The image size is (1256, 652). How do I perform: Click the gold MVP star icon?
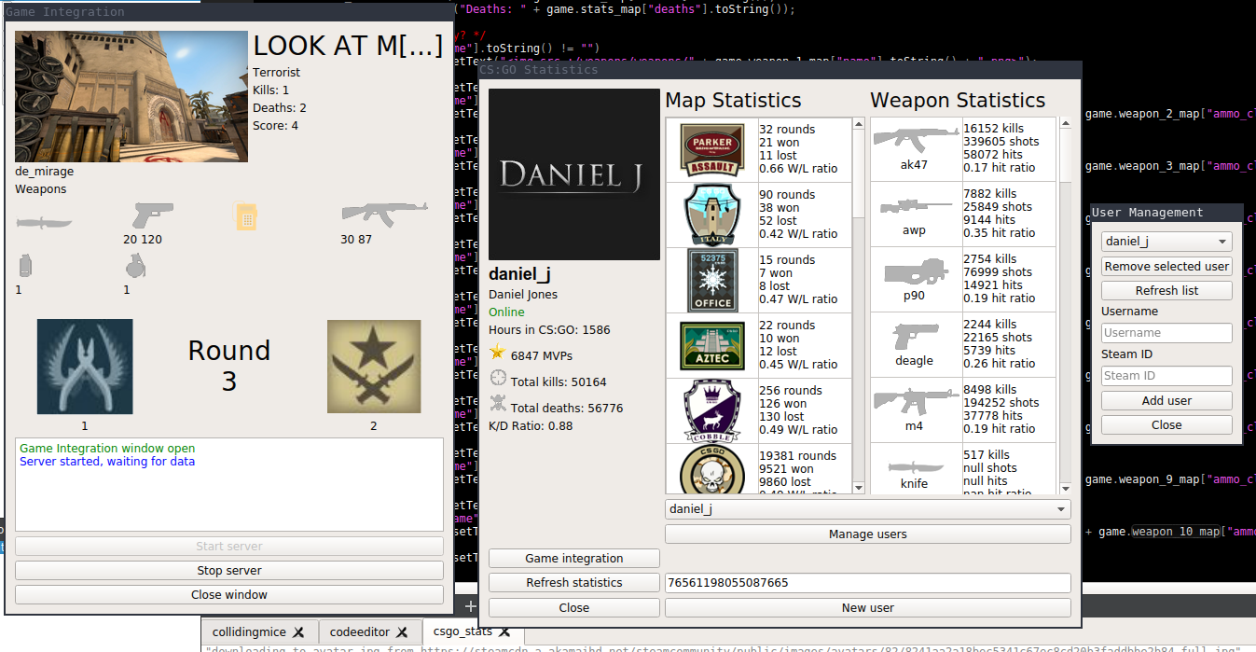pyautogui.click(x=498, y=353)
